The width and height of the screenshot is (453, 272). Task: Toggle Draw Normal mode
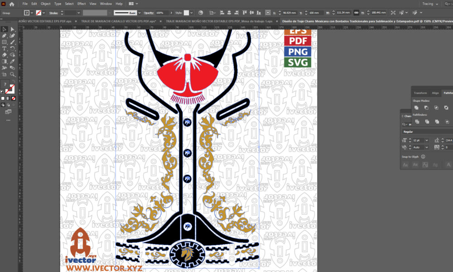[x=3, y=105]
